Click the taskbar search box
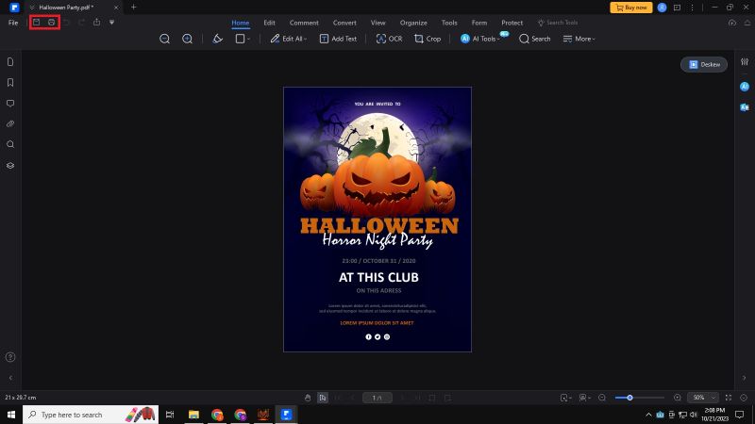Viewport: 755px width, 424px height. (x=91, y=415)
